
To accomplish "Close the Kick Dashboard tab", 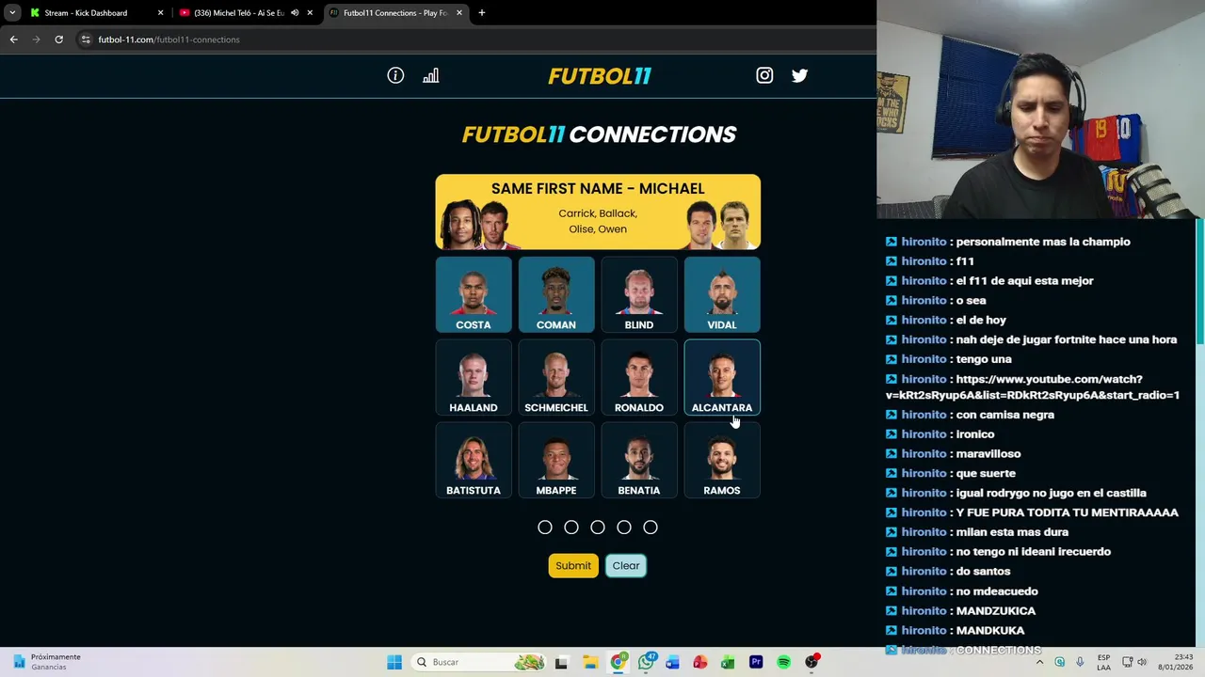I will click(160, 13).
